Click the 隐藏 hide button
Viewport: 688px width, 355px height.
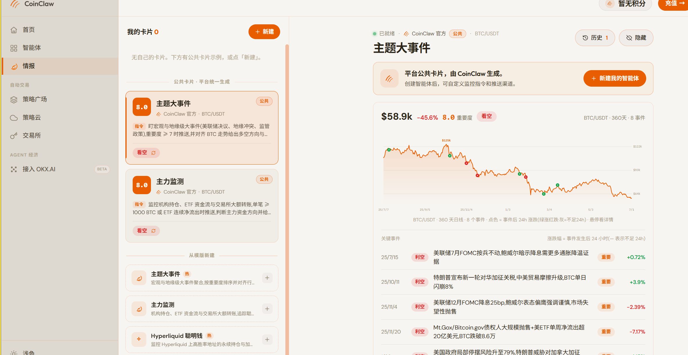click(x=636, y=38)
